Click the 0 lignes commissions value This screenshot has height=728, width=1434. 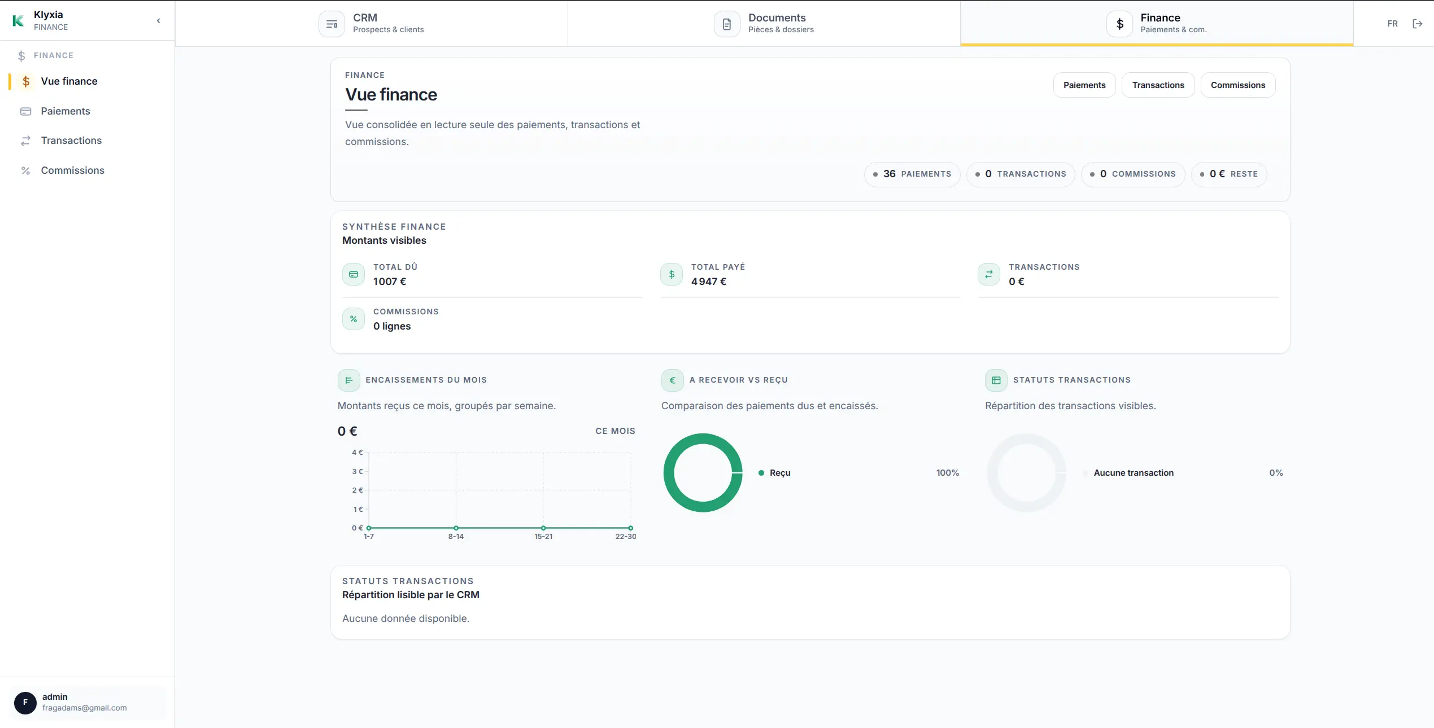392,326
